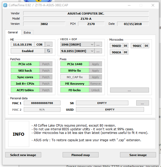Click the 906EC microcode entry
This screenshot has height=167, width=161.
pyautogui.click(x=137, y=46)
